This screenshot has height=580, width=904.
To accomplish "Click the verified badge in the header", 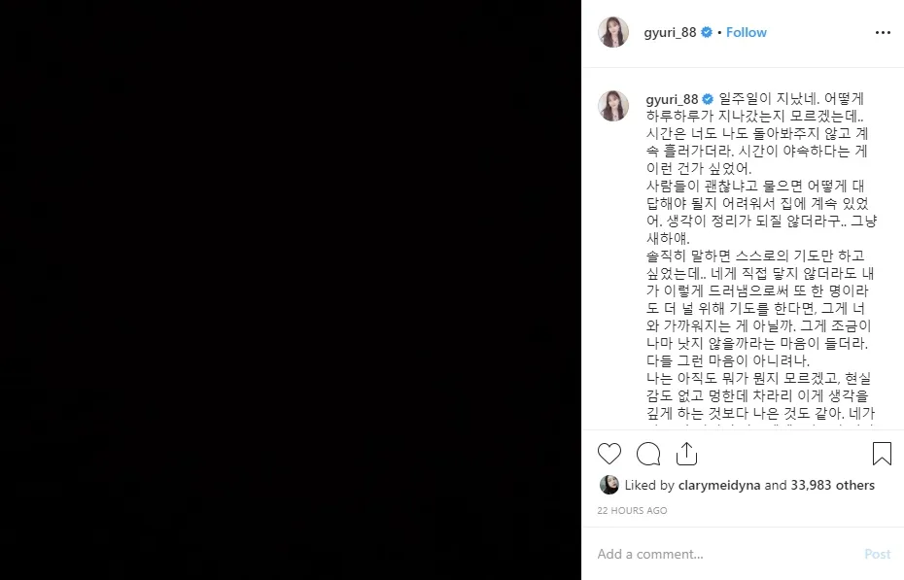I will [x=707, y=33].
